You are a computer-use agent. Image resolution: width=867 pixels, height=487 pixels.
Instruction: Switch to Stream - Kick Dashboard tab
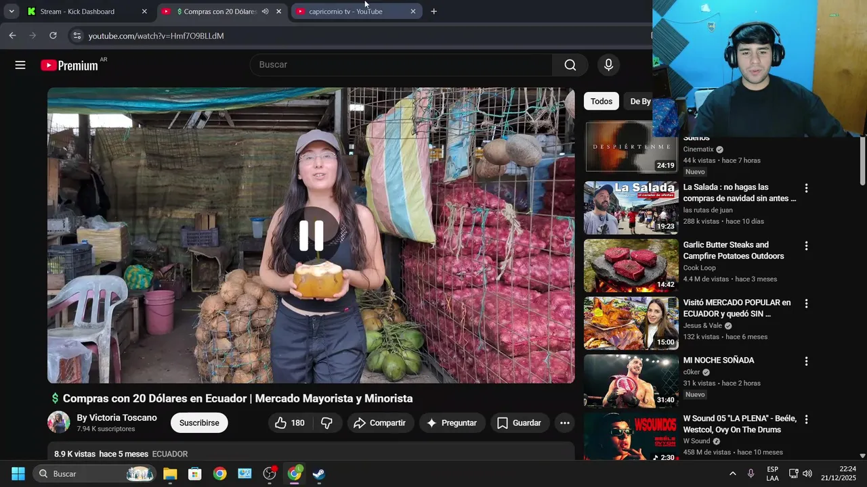[77, 11]
